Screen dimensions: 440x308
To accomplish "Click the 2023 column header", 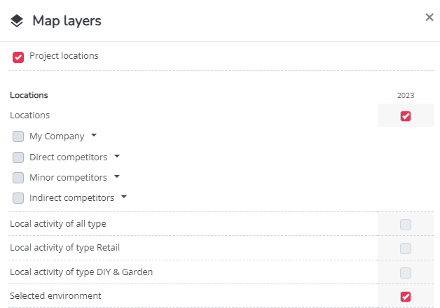I will click(406, 96).
